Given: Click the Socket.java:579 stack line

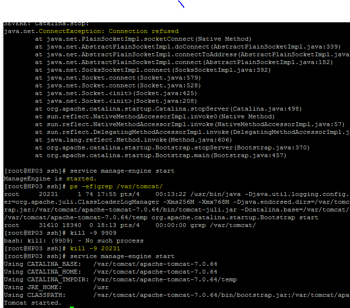Looking at the screenshot, I should (x=117, y=78).
